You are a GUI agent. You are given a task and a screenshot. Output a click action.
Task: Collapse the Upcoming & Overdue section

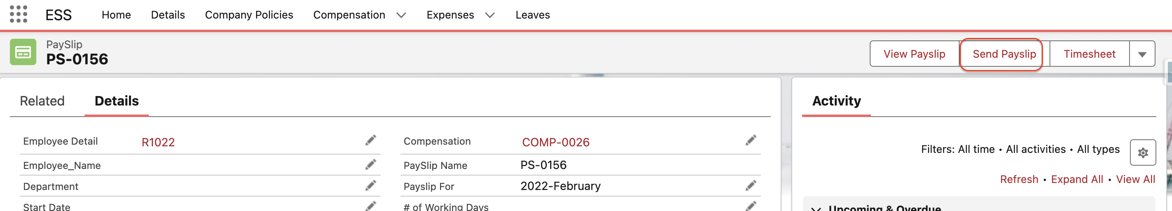[x=816, y=208]
